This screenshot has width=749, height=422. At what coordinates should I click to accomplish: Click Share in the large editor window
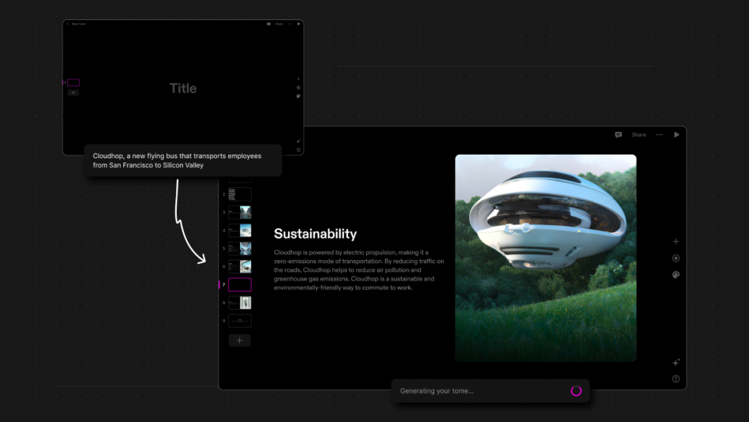(x=639, y=135)
